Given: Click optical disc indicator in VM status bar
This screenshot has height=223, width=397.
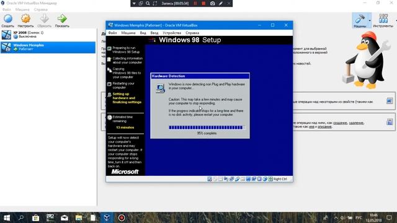Looking at the screenshot, I should click(x=215, y=179).
